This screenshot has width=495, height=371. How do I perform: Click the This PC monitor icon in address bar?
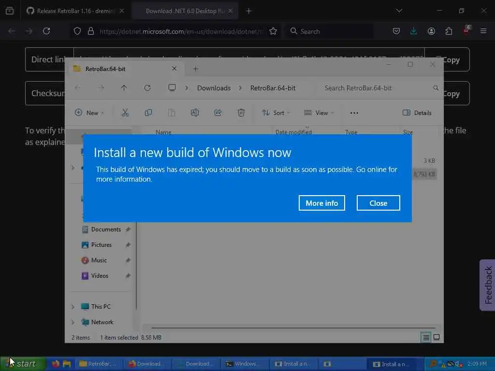click(172, 88)
